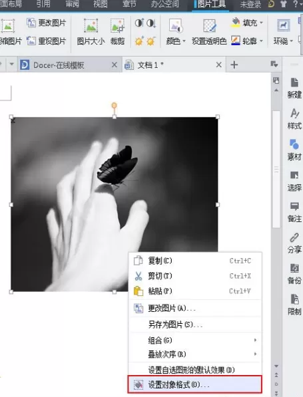Select the 裁剪 crop tool
Screen dimensions: 303x397
pos(117,32)
